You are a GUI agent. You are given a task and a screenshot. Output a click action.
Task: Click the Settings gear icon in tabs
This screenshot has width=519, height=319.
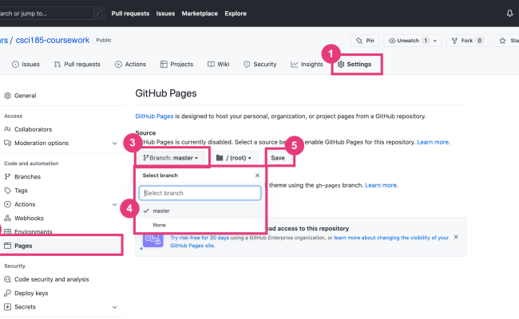341,64
